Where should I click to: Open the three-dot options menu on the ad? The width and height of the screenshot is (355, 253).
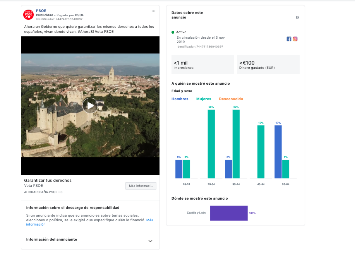click(x=154, y=11)
